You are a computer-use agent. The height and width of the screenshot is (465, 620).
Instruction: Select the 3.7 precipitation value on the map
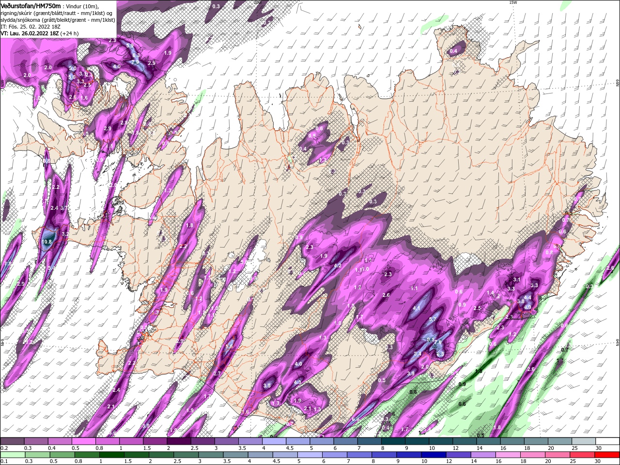[63, 208]
